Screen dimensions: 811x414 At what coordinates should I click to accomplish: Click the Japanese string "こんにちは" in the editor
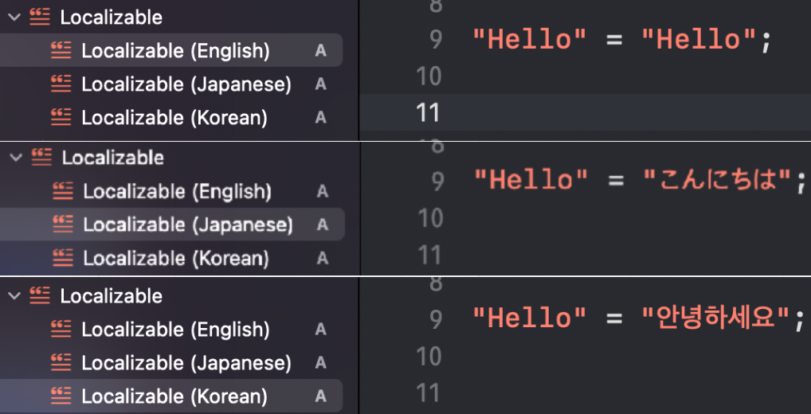pos(719,180)
